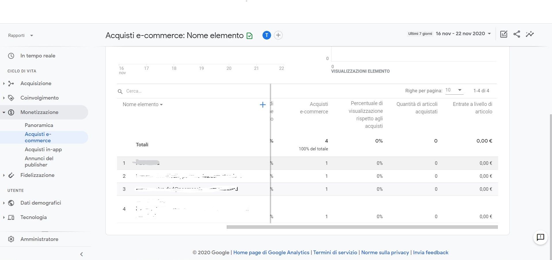The height and width of the screenshot is (260, 552).
Task: Sort by Entrate a livello di articolo
Action: (x=472, y=108)
